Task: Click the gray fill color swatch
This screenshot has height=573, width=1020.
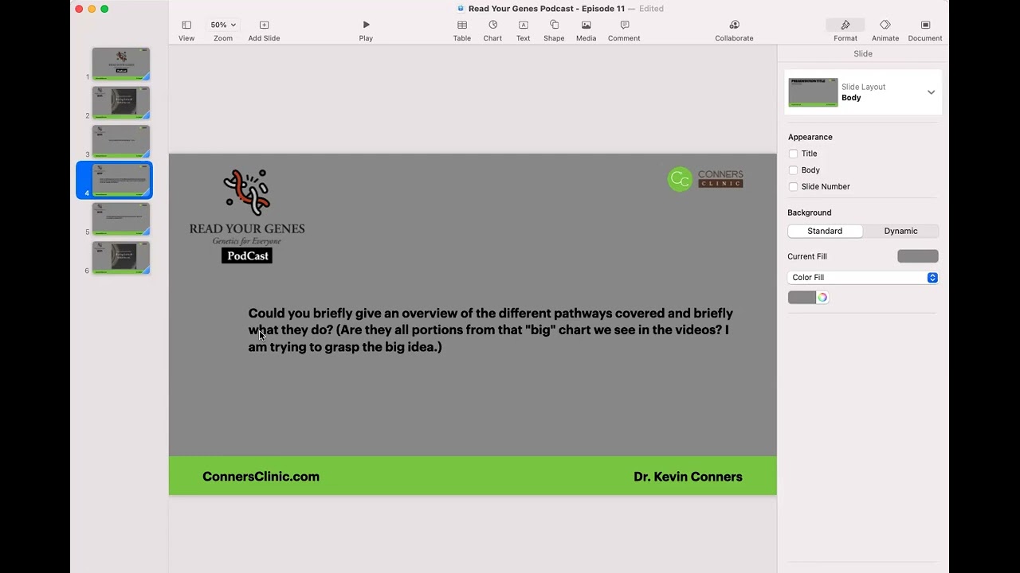Action: tap(802, 298)
